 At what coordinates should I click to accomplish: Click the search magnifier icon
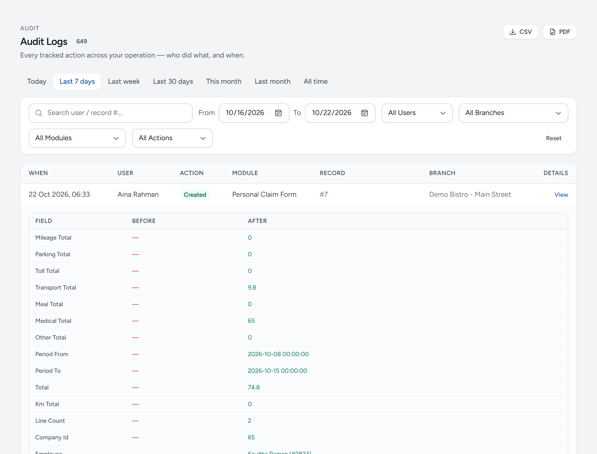coord(39,113)
